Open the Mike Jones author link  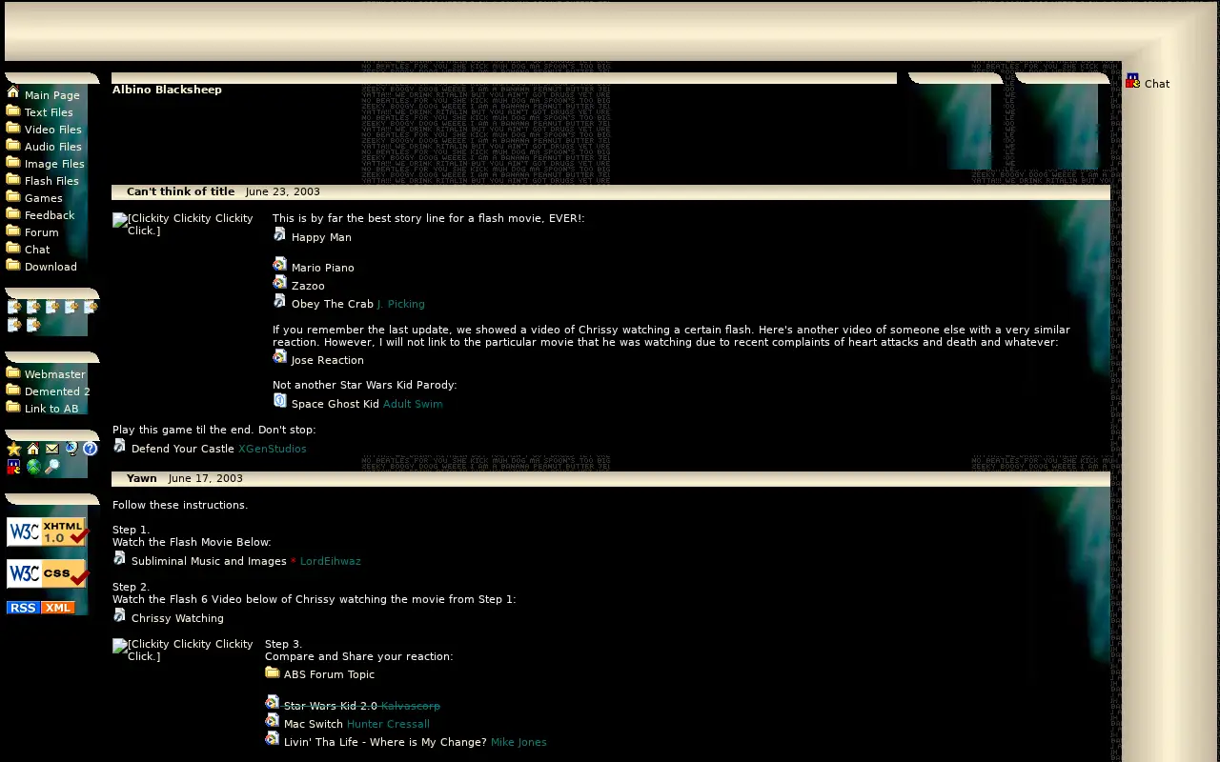[518, 742]
